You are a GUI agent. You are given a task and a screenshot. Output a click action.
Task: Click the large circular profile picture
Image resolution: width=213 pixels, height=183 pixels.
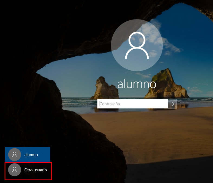click(x=137, y=45)
